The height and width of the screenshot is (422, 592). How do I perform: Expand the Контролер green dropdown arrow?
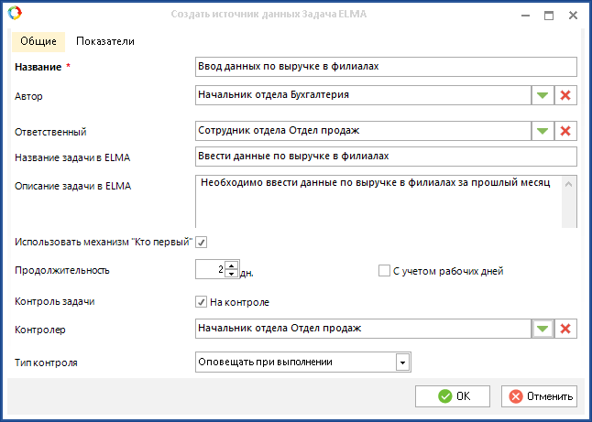(542, 329)
